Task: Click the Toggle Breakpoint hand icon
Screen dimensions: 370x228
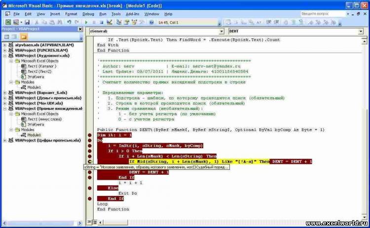Action: (286, 22)
